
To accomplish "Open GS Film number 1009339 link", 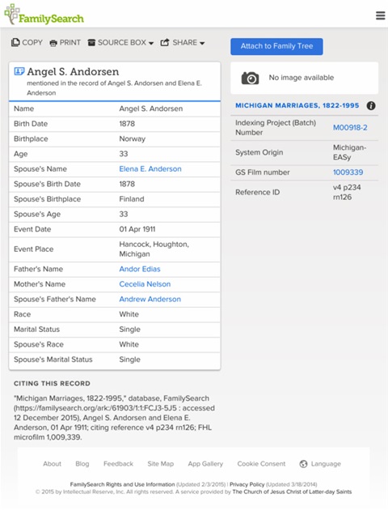I will (348, 172).
